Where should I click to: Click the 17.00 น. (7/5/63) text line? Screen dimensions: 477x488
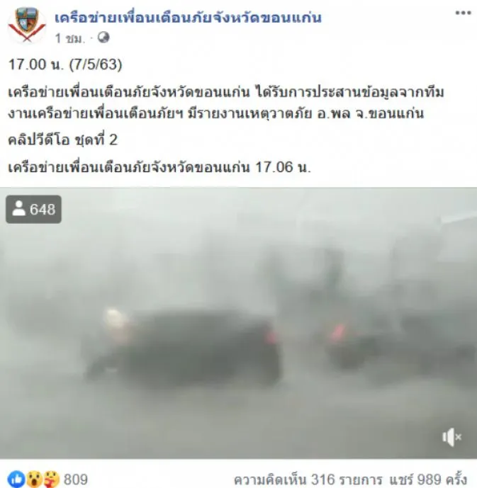click(65, 64)
